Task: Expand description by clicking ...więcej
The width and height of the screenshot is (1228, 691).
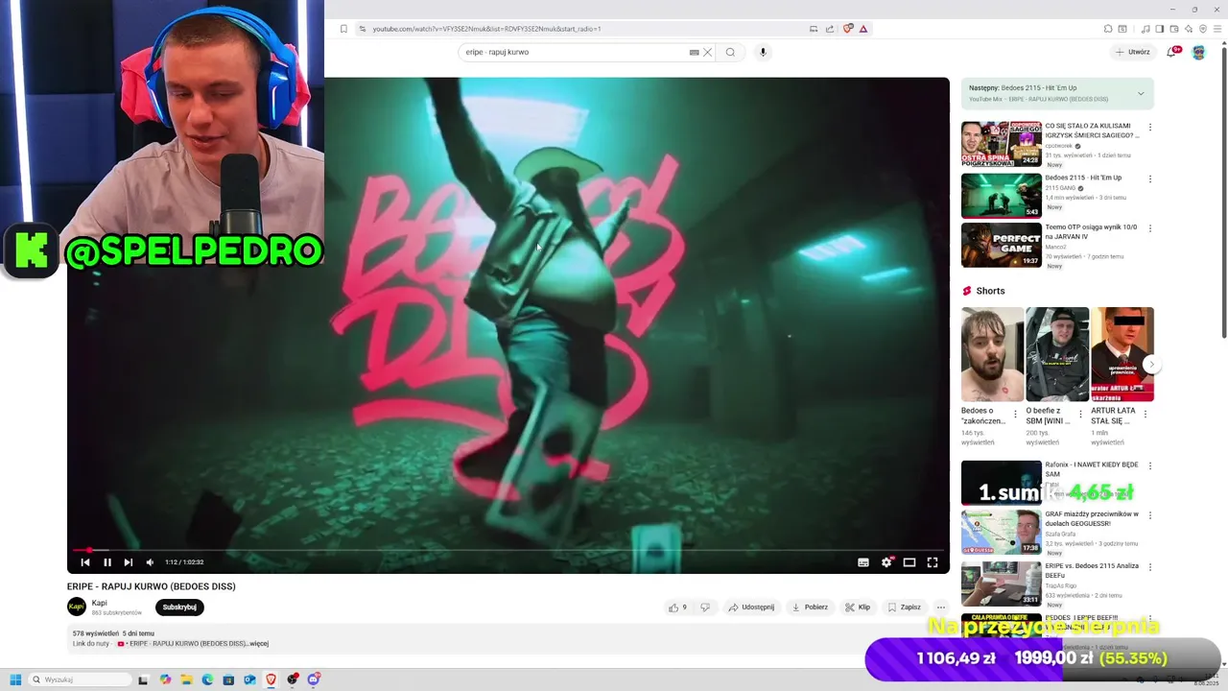Action: tap(258, 643)
